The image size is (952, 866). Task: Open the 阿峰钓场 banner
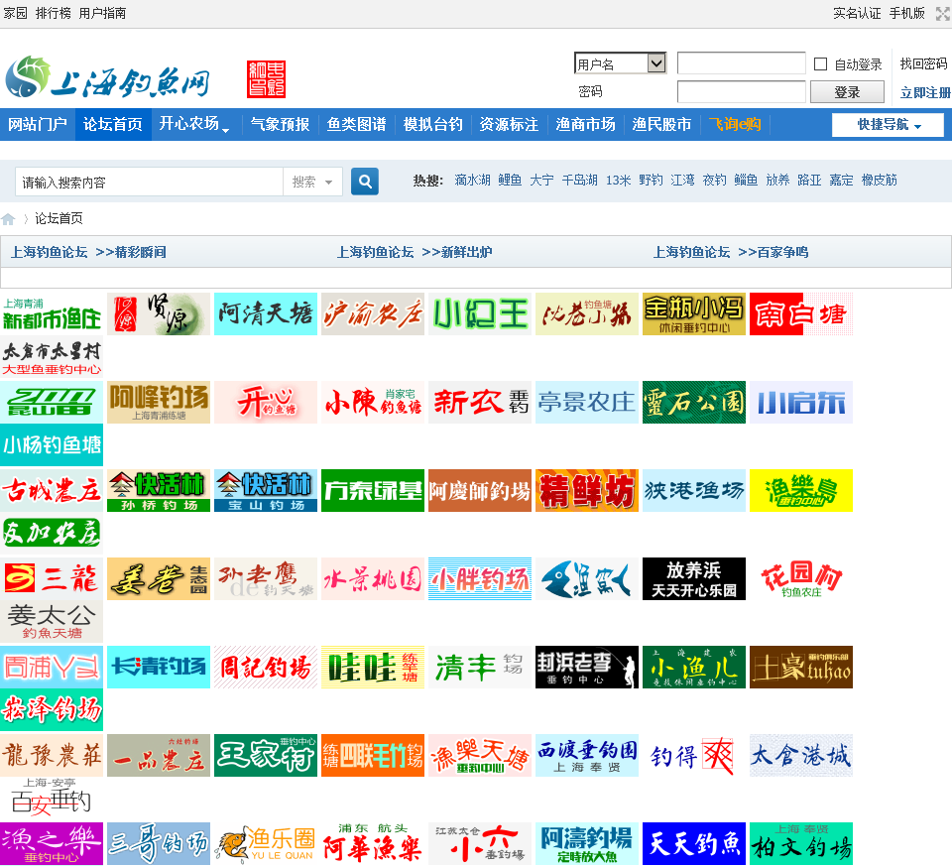[159, 402]
